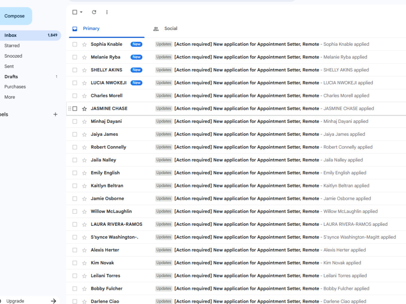Click the New badge on Sophia Knable
This screenshot has height=304, width=406.
click(136, 44)
